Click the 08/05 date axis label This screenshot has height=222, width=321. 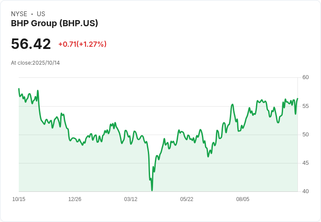tap(242, 199)
